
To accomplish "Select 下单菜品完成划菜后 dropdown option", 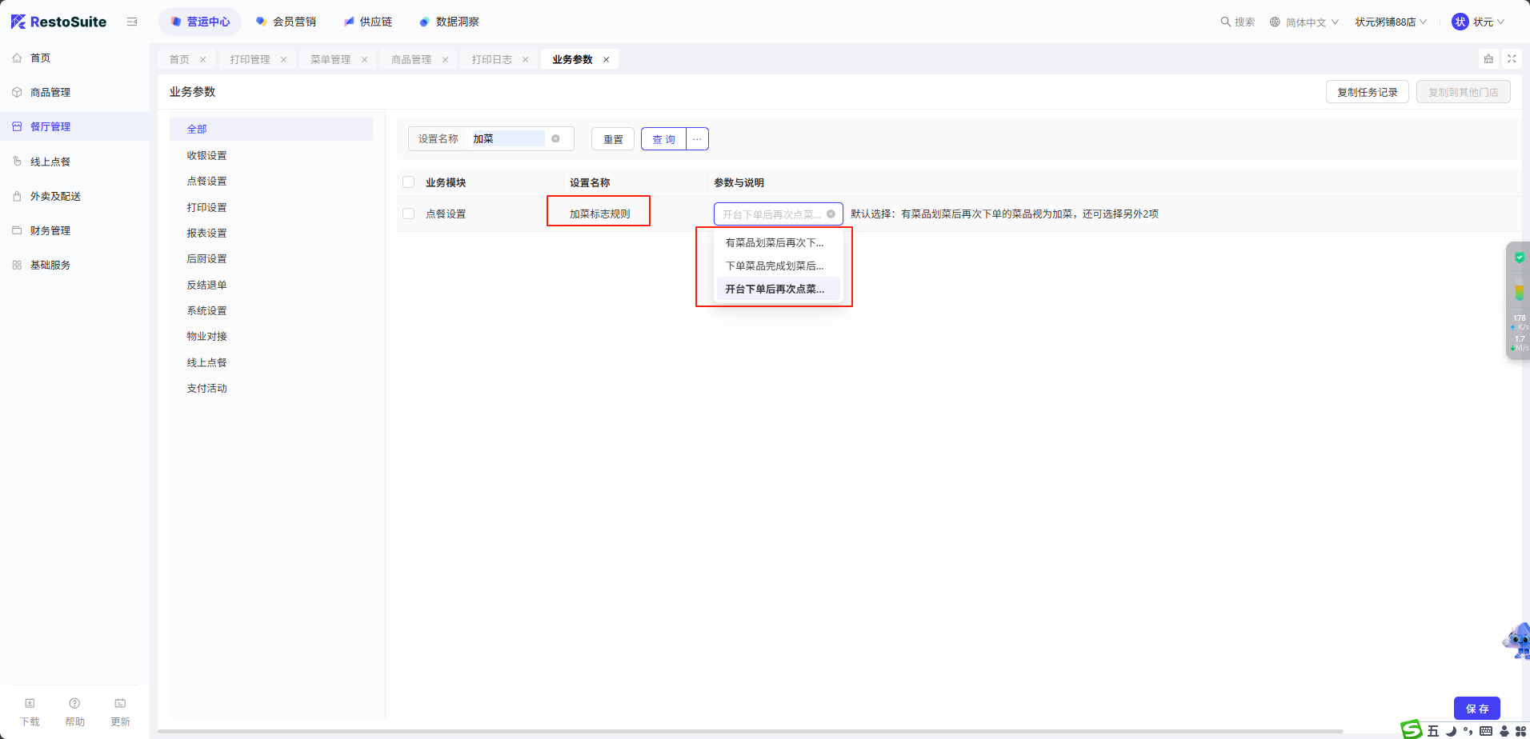I will coord(774,266).
